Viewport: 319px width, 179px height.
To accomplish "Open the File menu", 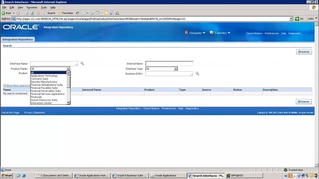I will [x=4, y=7].
